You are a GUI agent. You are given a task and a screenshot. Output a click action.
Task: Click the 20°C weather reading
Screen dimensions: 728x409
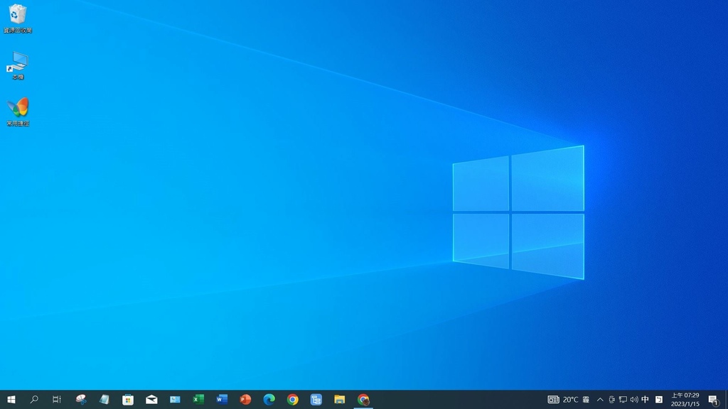tap(571, 399)
